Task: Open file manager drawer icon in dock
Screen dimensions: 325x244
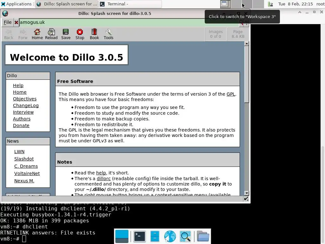Action: pyautogui.click(x=155, y=236)
